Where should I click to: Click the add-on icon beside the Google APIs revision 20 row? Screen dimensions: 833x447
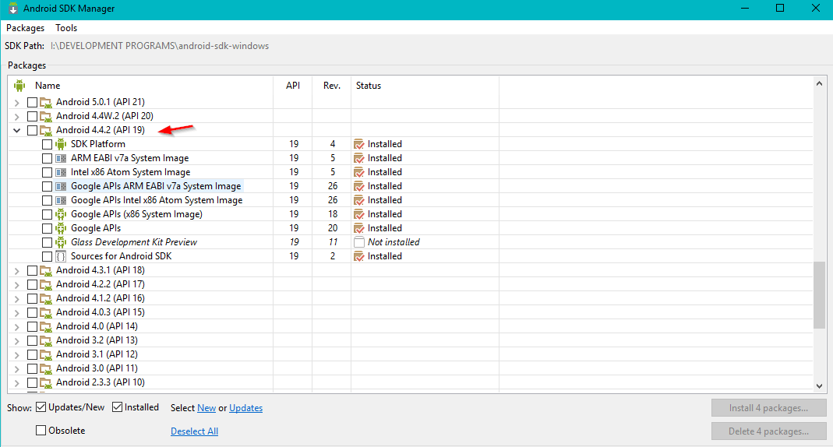pos(61,228)
